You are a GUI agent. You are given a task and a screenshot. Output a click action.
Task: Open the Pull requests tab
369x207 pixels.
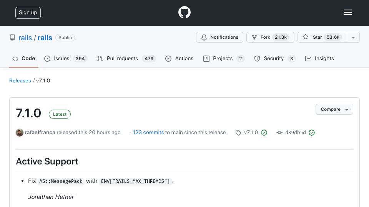pyautogui.click(x=126, y=58)
